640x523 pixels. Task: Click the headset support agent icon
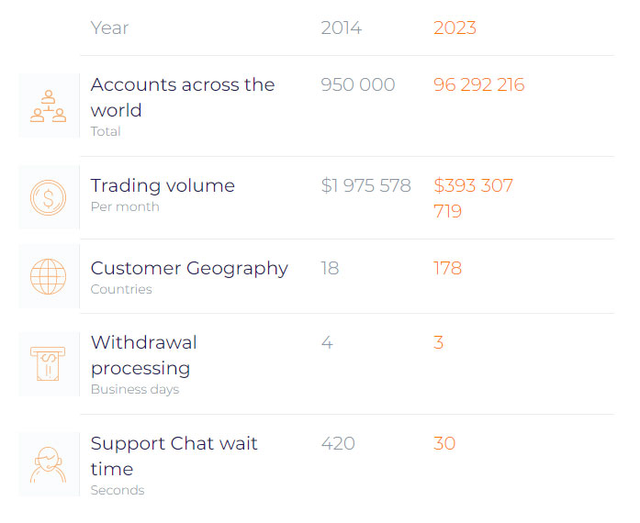[48, 464]
